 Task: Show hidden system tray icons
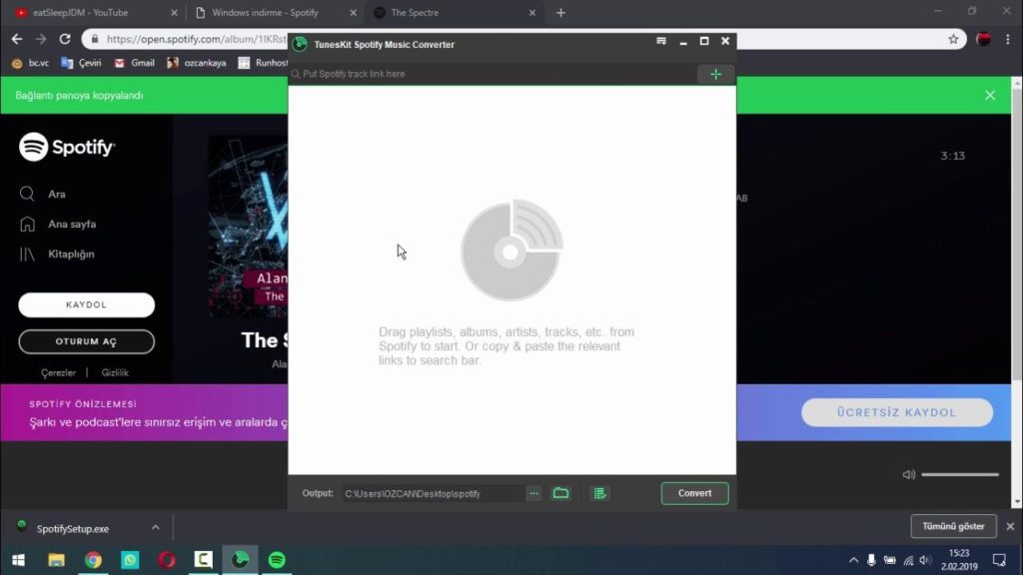click(x=853, y=560)
